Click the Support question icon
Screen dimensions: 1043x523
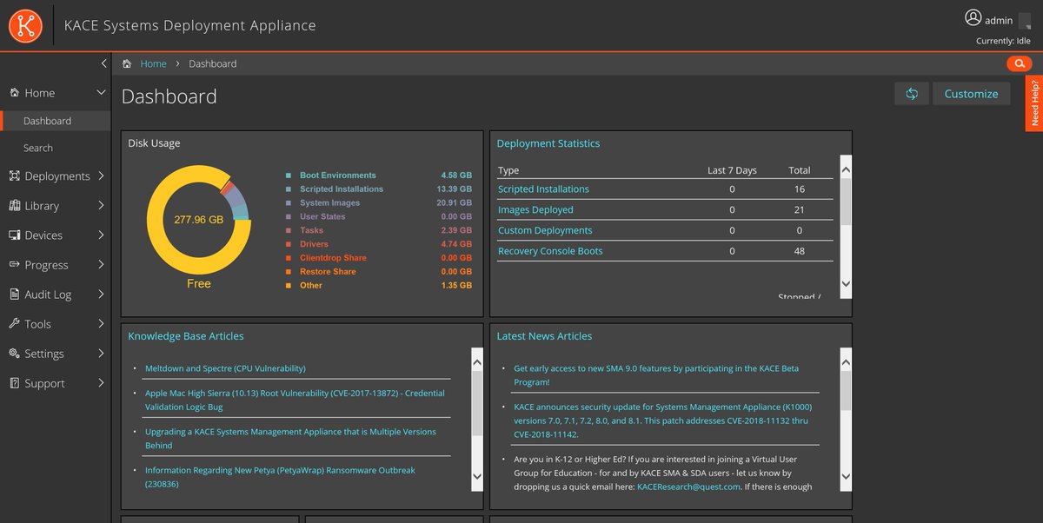pos(15,382)
